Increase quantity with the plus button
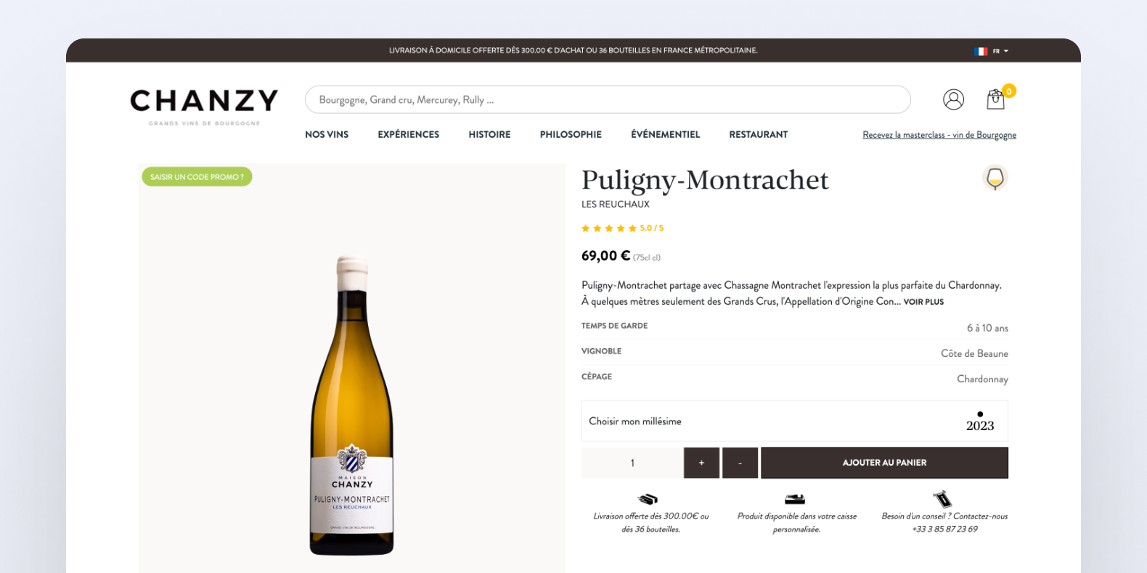 point(701,463)
